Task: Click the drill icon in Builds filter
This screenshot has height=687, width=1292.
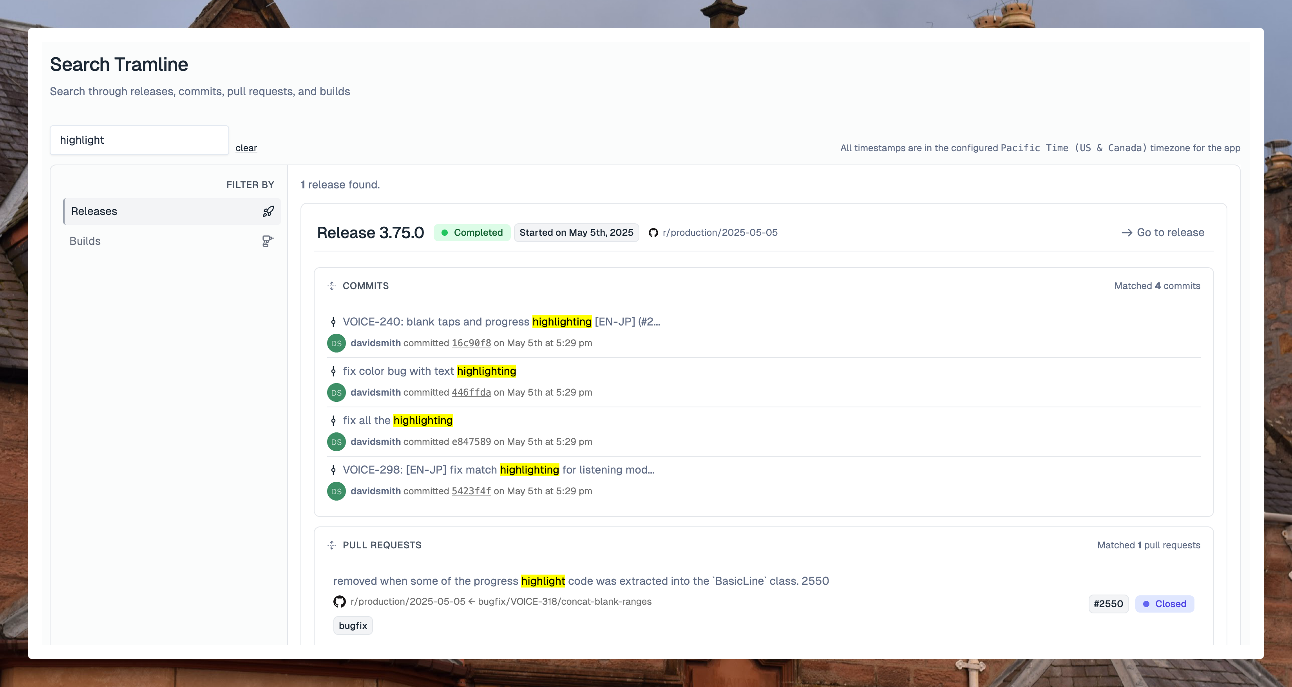Action: [268, 241]
